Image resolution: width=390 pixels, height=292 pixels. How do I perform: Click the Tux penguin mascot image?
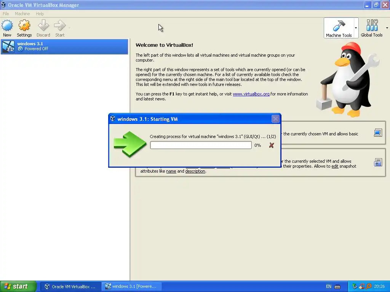(348, 79)
